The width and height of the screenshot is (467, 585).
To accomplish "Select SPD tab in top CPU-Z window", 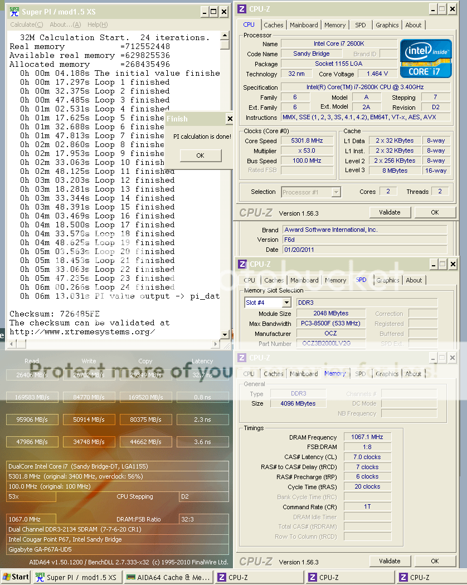I will [360, 25].
